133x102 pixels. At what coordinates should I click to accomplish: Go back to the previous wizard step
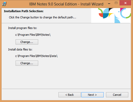(70, 95)
